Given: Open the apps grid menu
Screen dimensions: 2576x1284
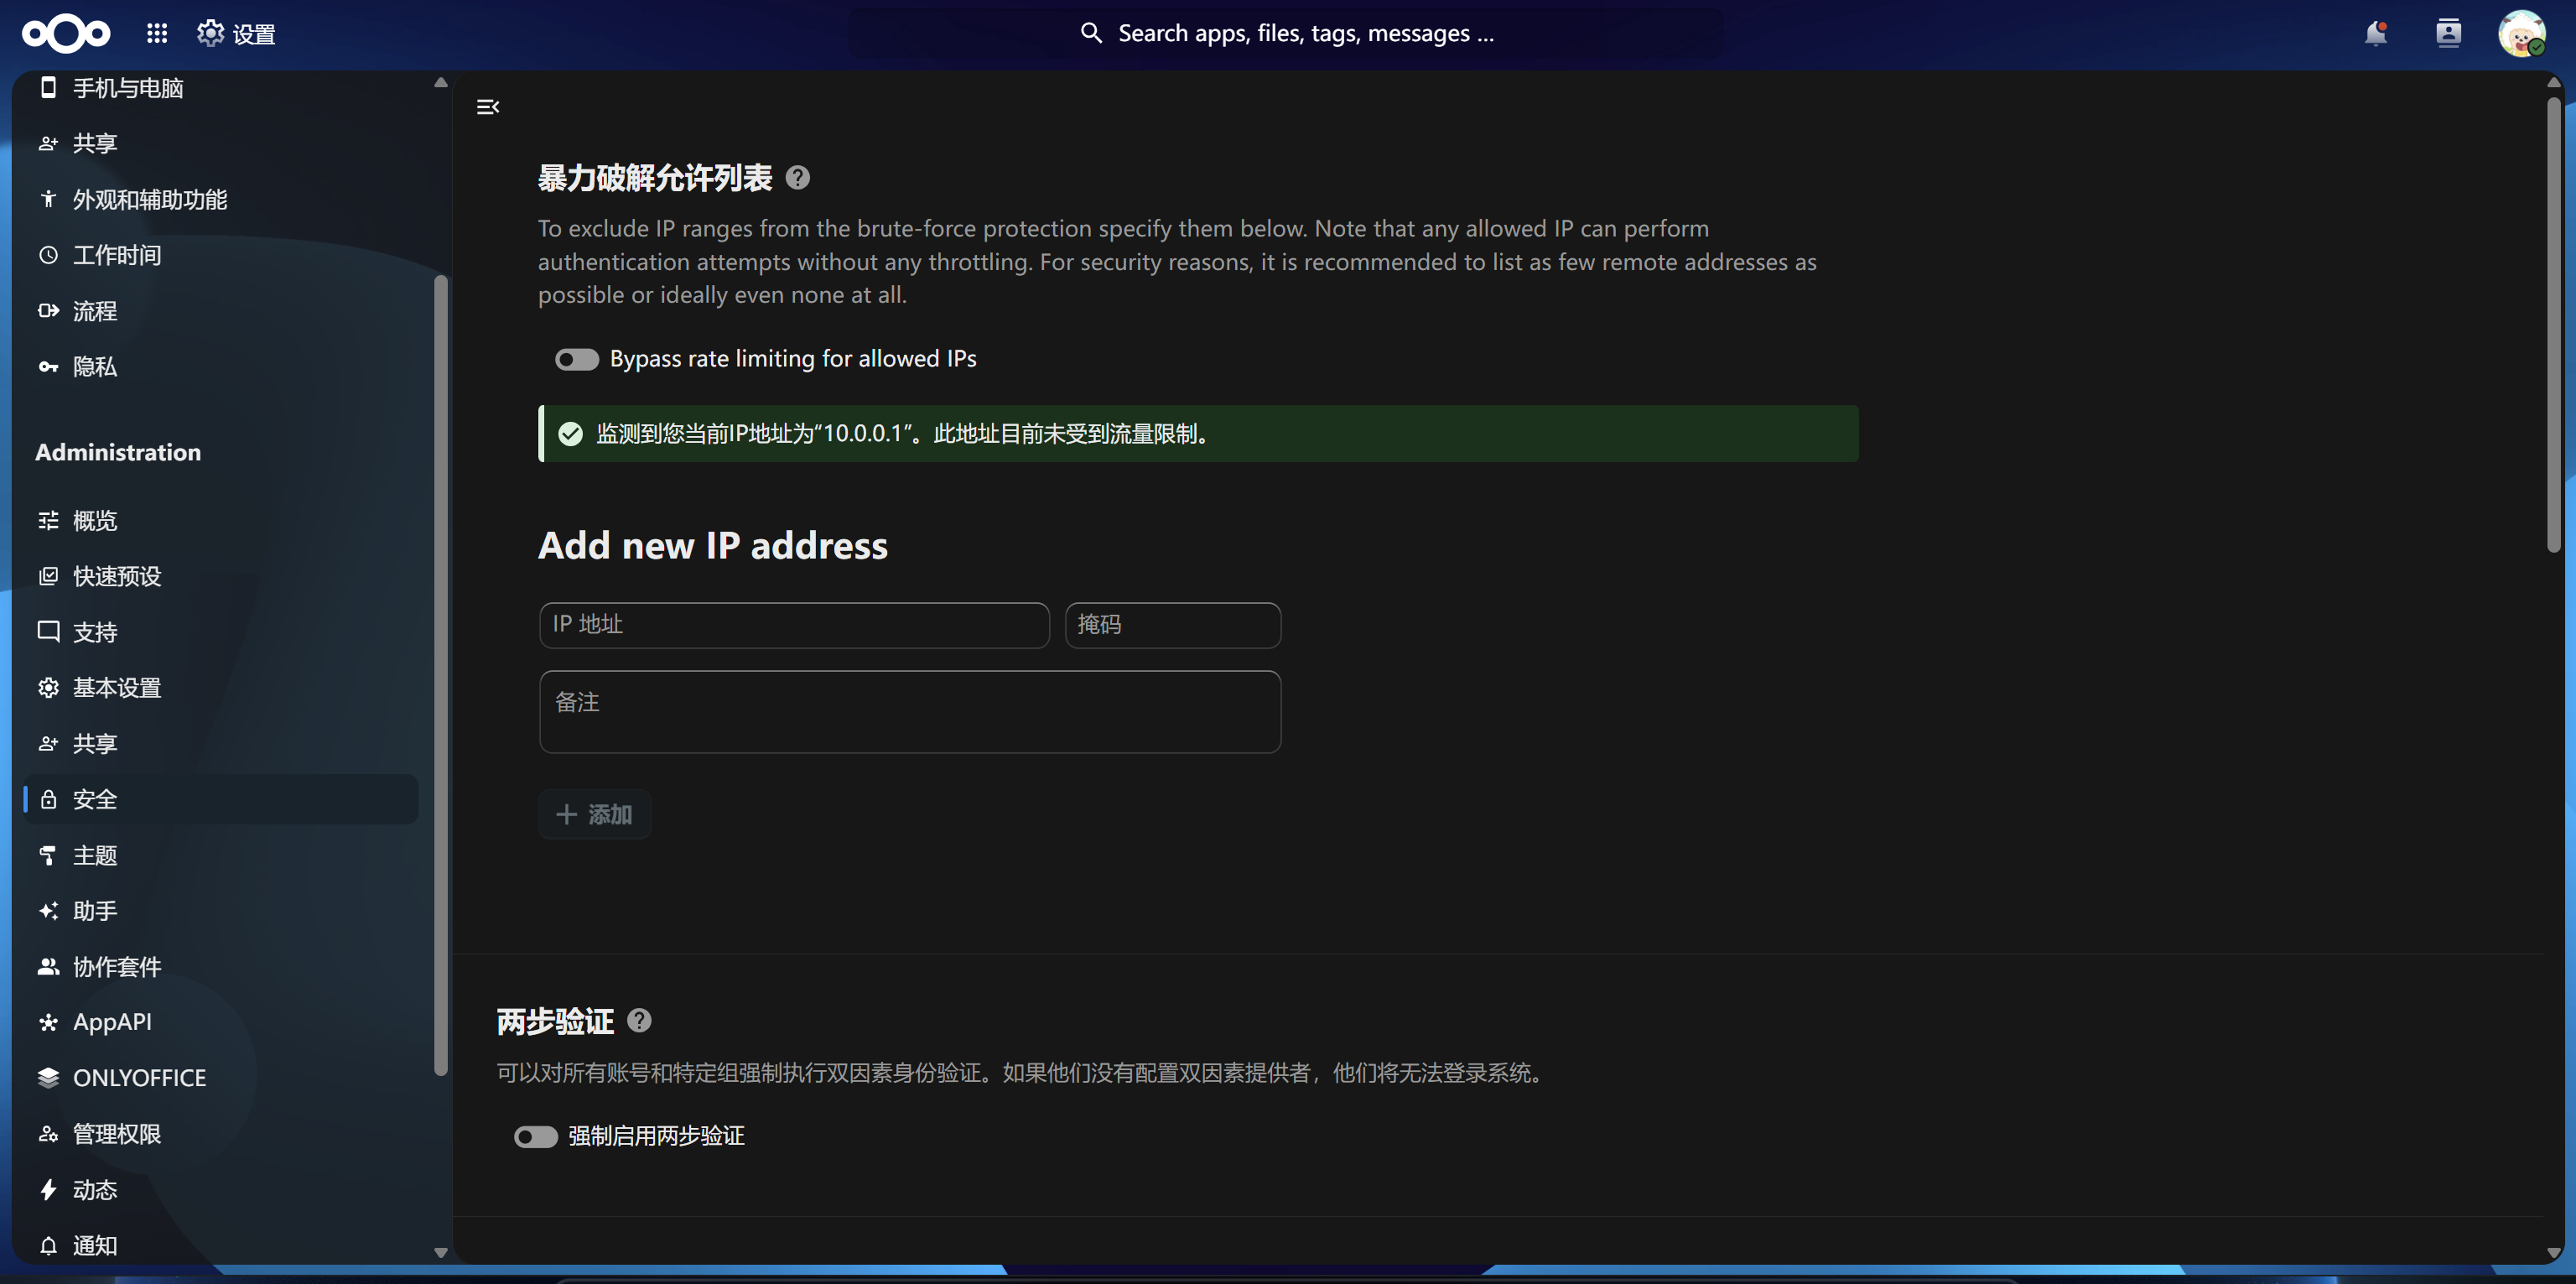Looking at the screenshot, I should pos(157,34).
